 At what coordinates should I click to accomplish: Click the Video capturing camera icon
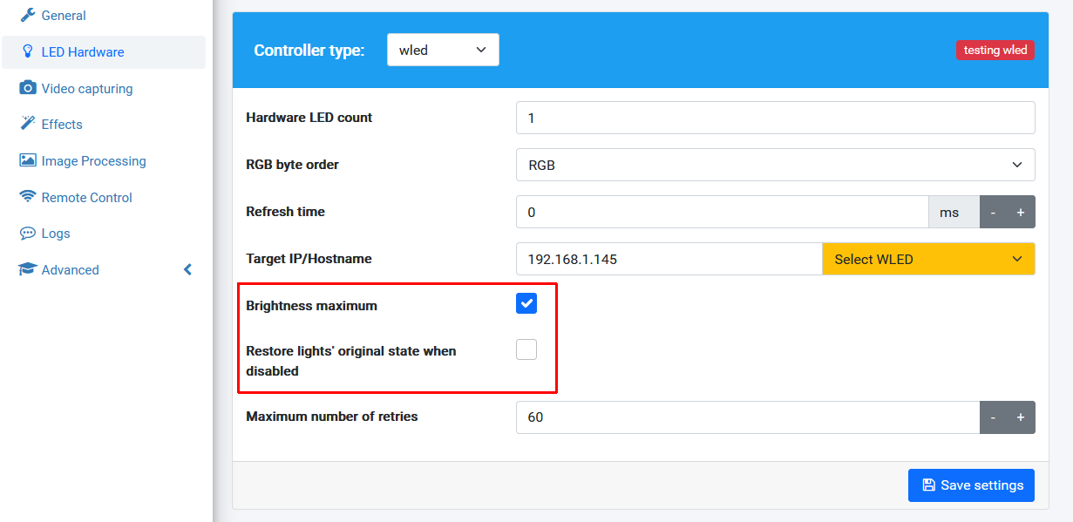coord(28,88)
